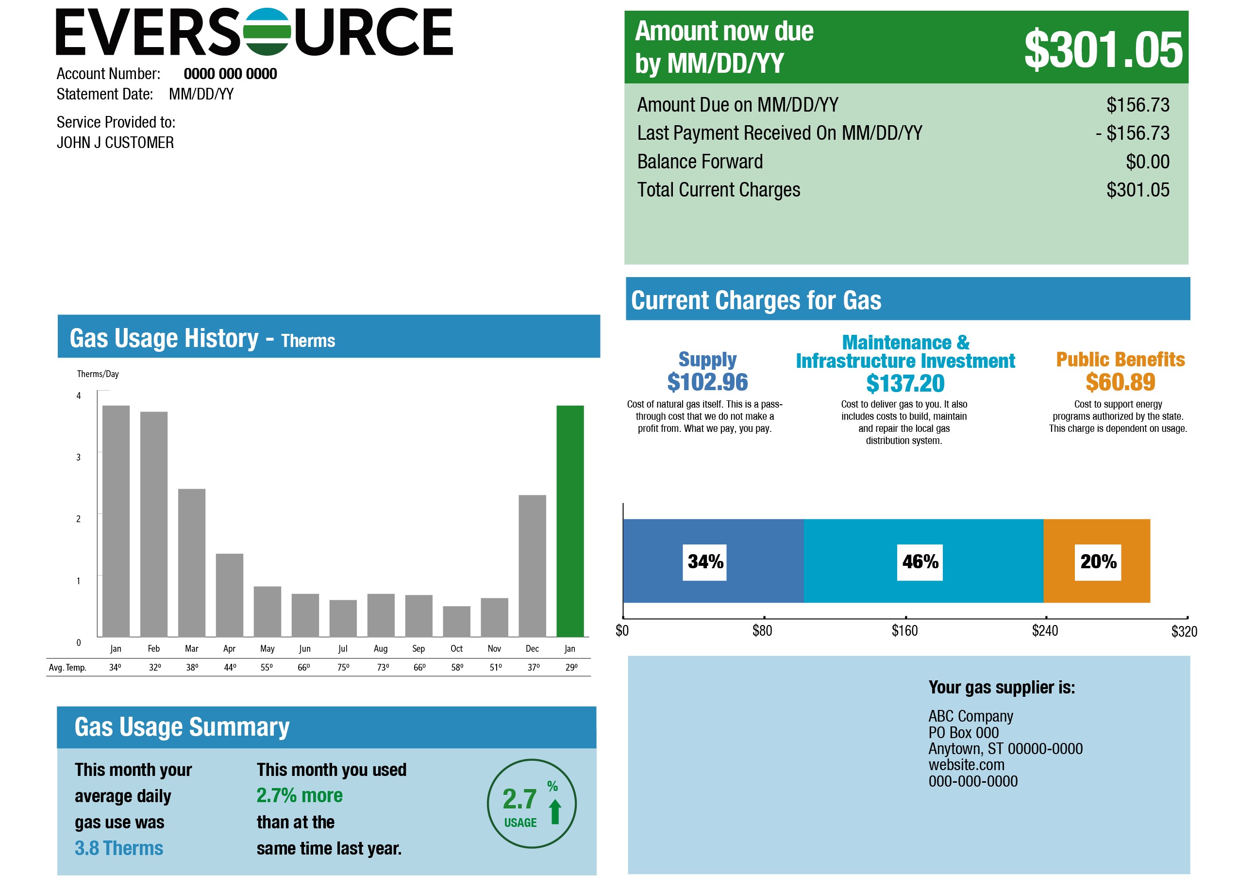
Task: Click the gray February usage bar
Action: (x=154, y=524)
